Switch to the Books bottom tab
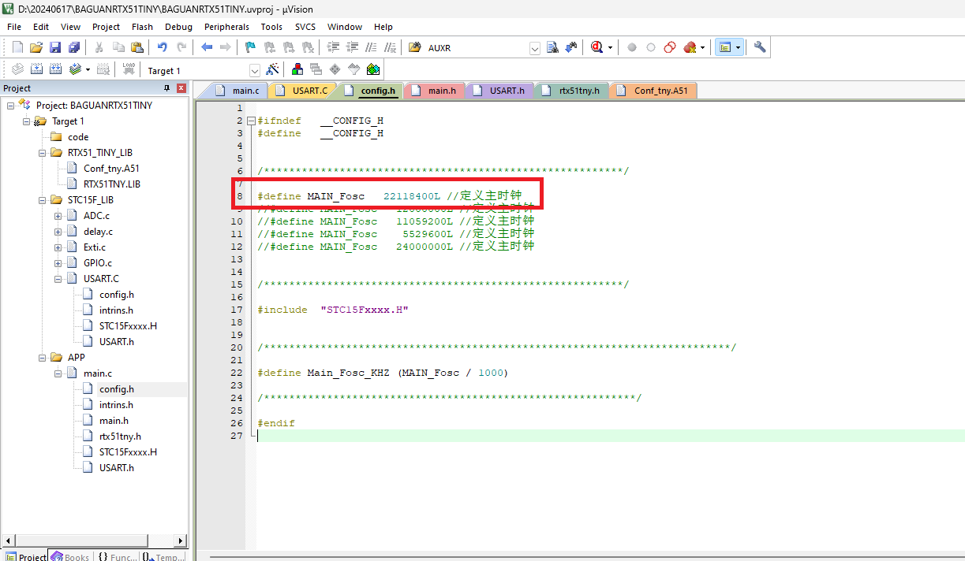This screenshot has width=965, height=561. (x=70, y=556)
